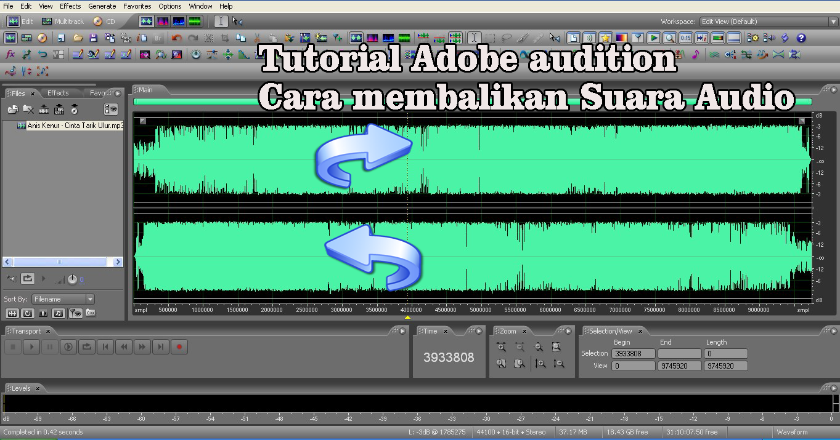Click the Open file folder icon
840x440 pixels.
(x=78, y=38)
